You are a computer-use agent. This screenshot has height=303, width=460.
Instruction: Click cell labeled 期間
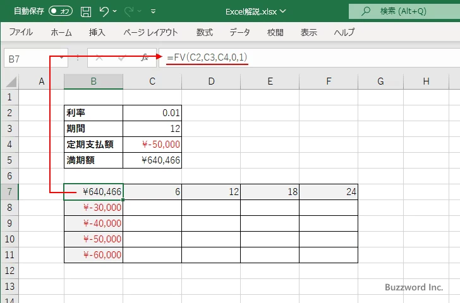(x=94, y=129)
